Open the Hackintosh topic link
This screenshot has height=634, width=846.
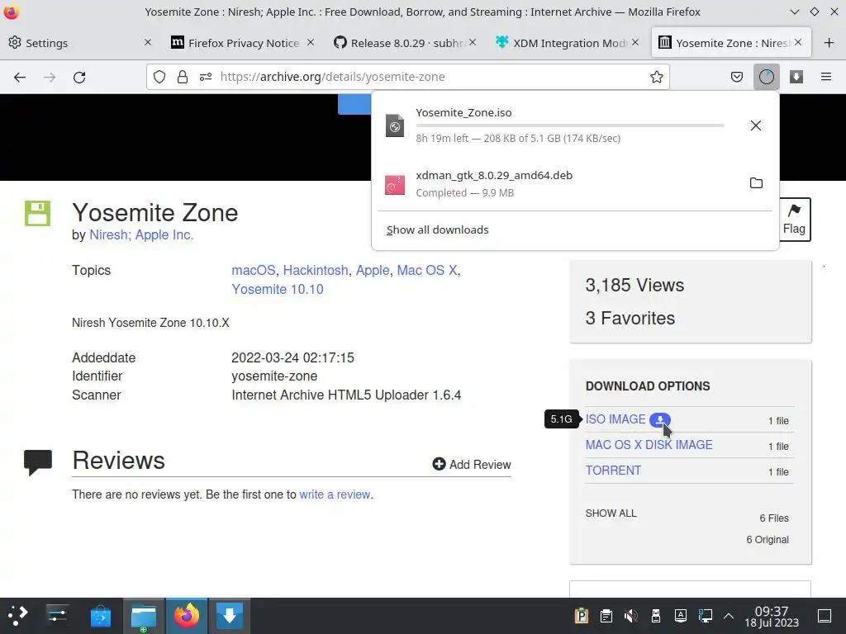pyautogui.click(x=316, y=270)
